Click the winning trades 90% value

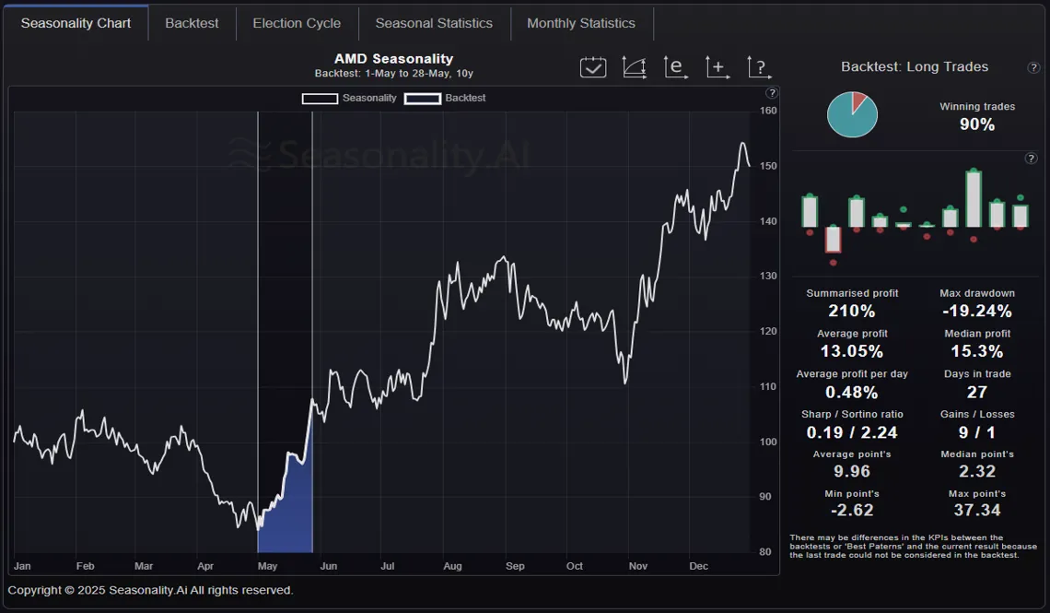click(977, 124)
